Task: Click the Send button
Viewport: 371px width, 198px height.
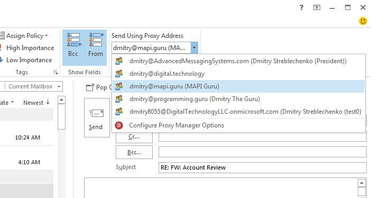Action: coord(97,117)
